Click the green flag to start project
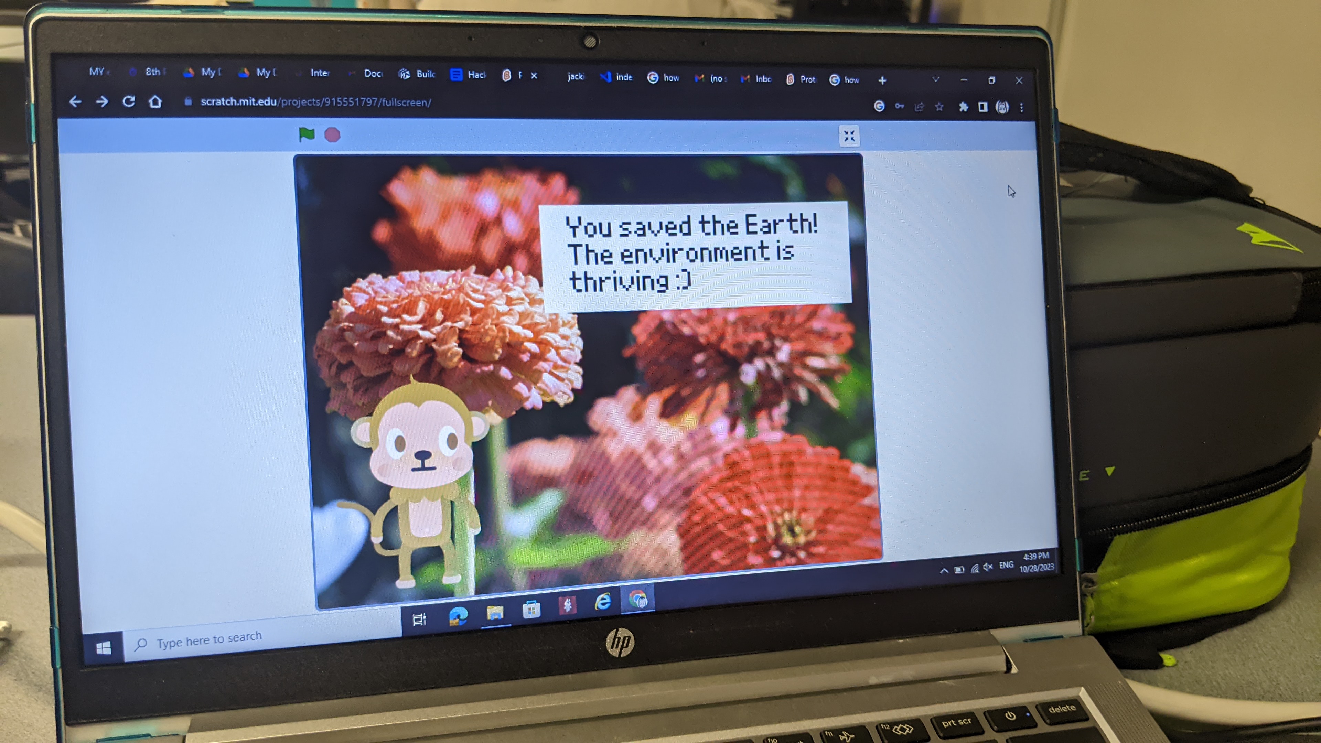This screenshot has height=743, width=1321. [x=307, y=134]
